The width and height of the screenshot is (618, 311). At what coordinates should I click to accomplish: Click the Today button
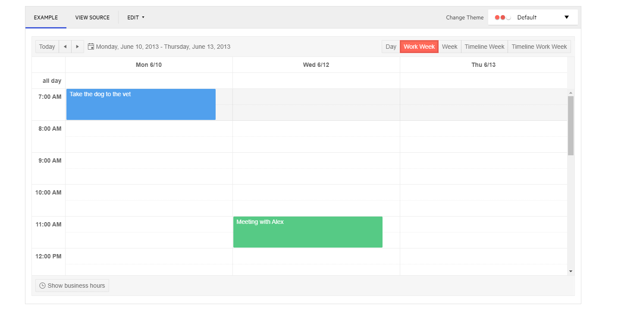click(x=47, y=47)
